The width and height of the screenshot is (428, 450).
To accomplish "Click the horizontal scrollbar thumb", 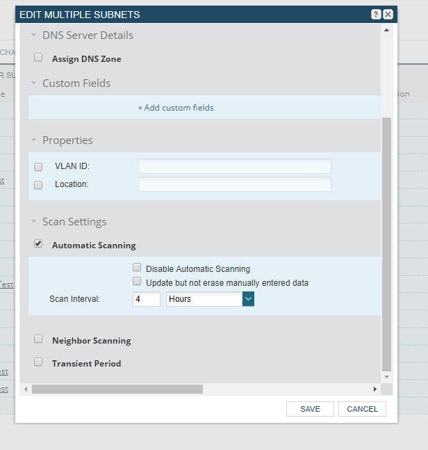I will click(117, 389).
